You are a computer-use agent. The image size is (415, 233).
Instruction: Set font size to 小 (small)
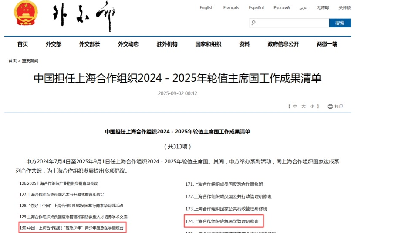(312, 107)
